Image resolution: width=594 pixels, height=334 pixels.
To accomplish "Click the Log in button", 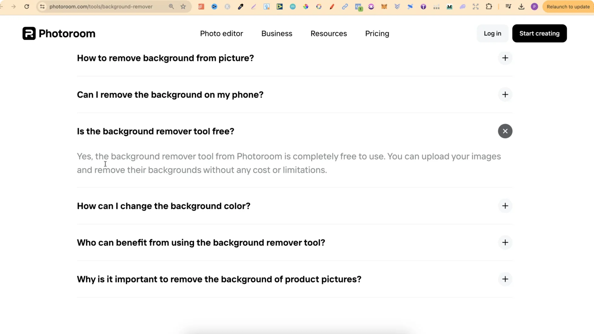I will pyautogui.click(x=492, y=33).
